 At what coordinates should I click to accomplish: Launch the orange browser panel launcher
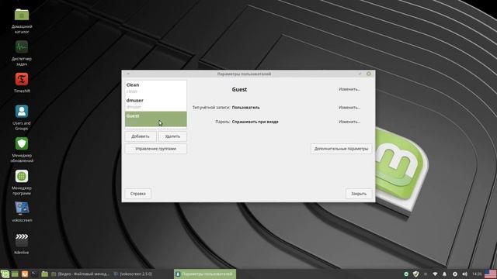25,274
